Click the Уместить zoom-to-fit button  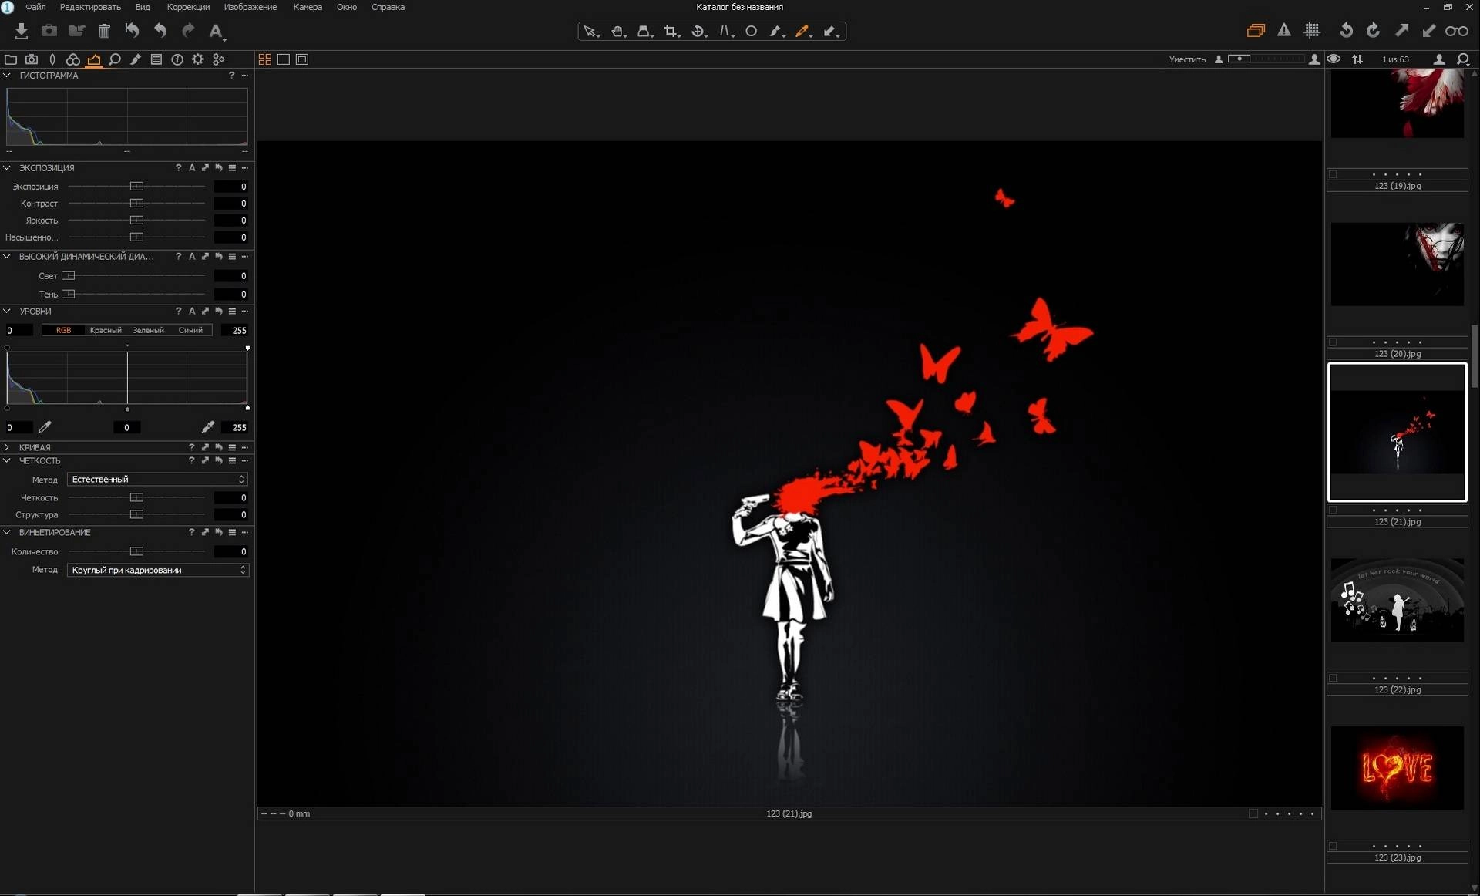point(1187,59)
